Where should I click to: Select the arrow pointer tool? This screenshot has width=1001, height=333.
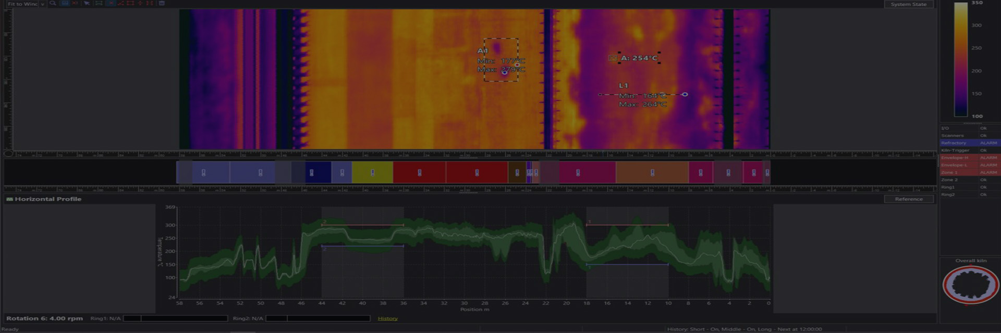pos(87,3)
